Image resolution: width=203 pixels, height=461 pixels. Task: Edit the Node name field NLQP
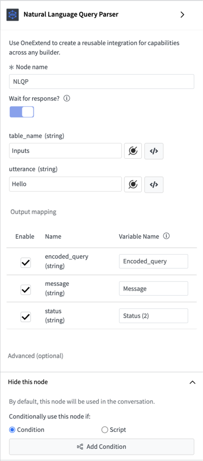click(101, 81)
